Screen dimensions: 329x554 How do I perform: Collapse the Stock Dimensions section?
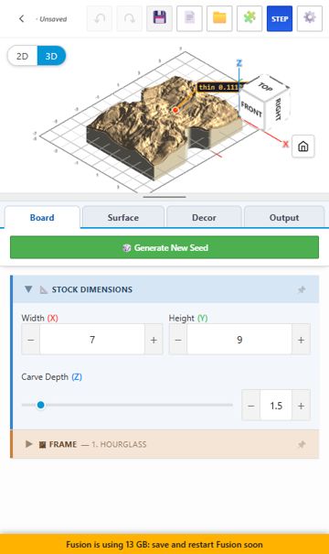(x=28, y=289)
